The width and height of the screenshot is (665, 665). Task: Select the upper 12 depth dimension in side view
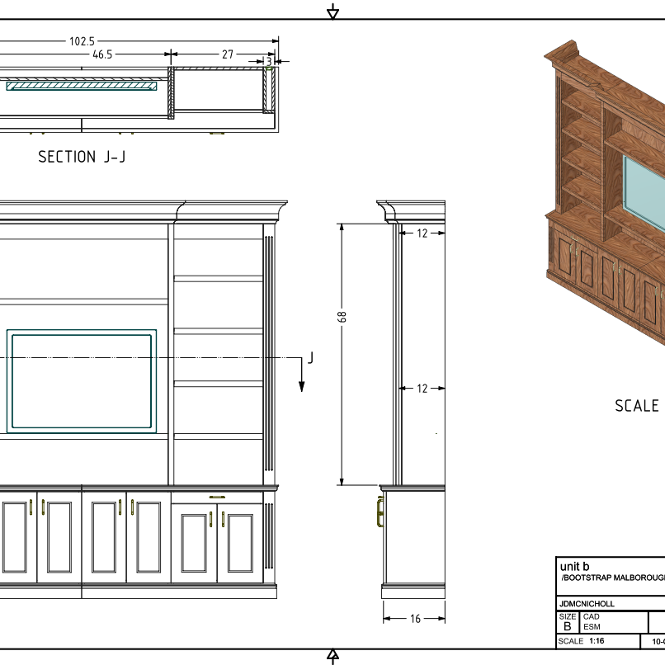coord(422,233)
